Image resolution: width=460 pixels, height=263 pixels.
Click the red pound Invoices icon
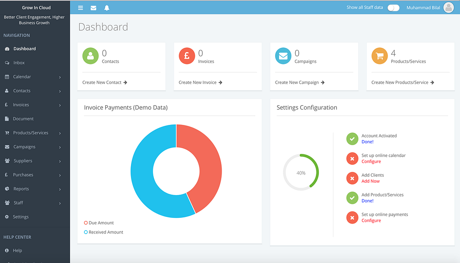tap(187, 56)
